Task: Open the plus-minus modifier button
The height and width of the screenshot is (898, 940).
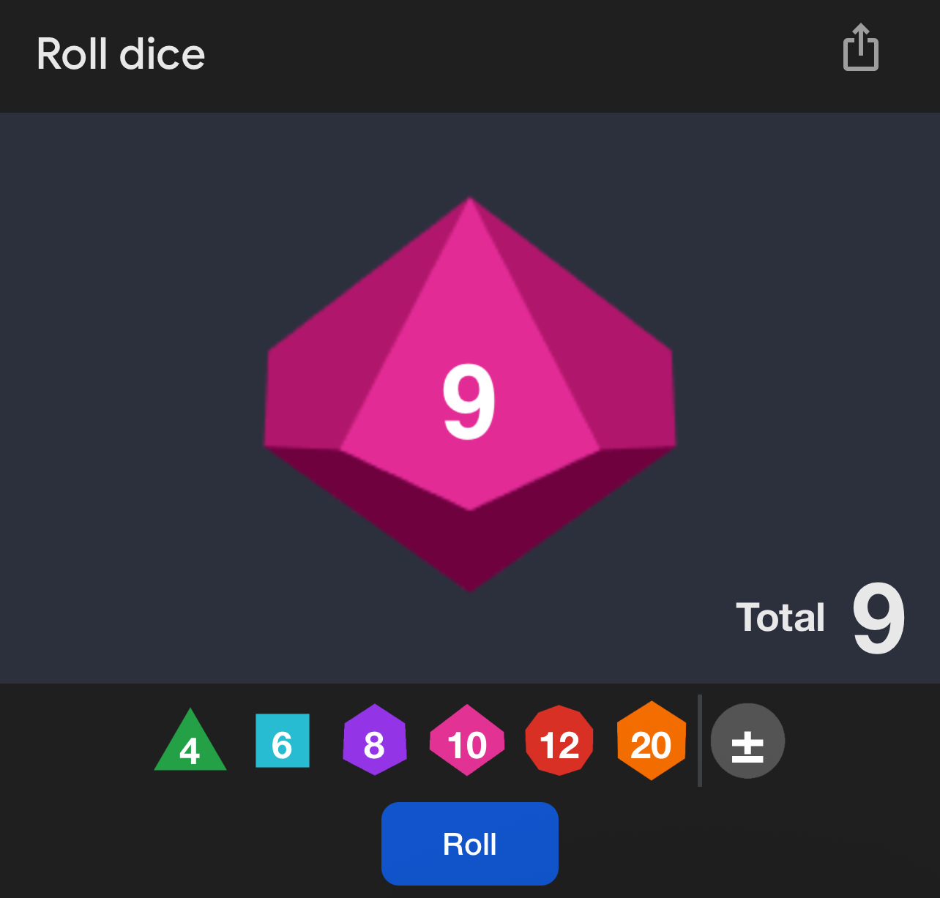Action: (x=747, y=741)
